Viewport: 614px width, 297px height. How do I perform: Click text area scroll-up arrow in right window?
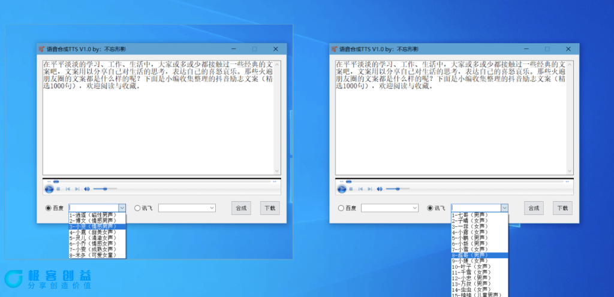[570, 64]
